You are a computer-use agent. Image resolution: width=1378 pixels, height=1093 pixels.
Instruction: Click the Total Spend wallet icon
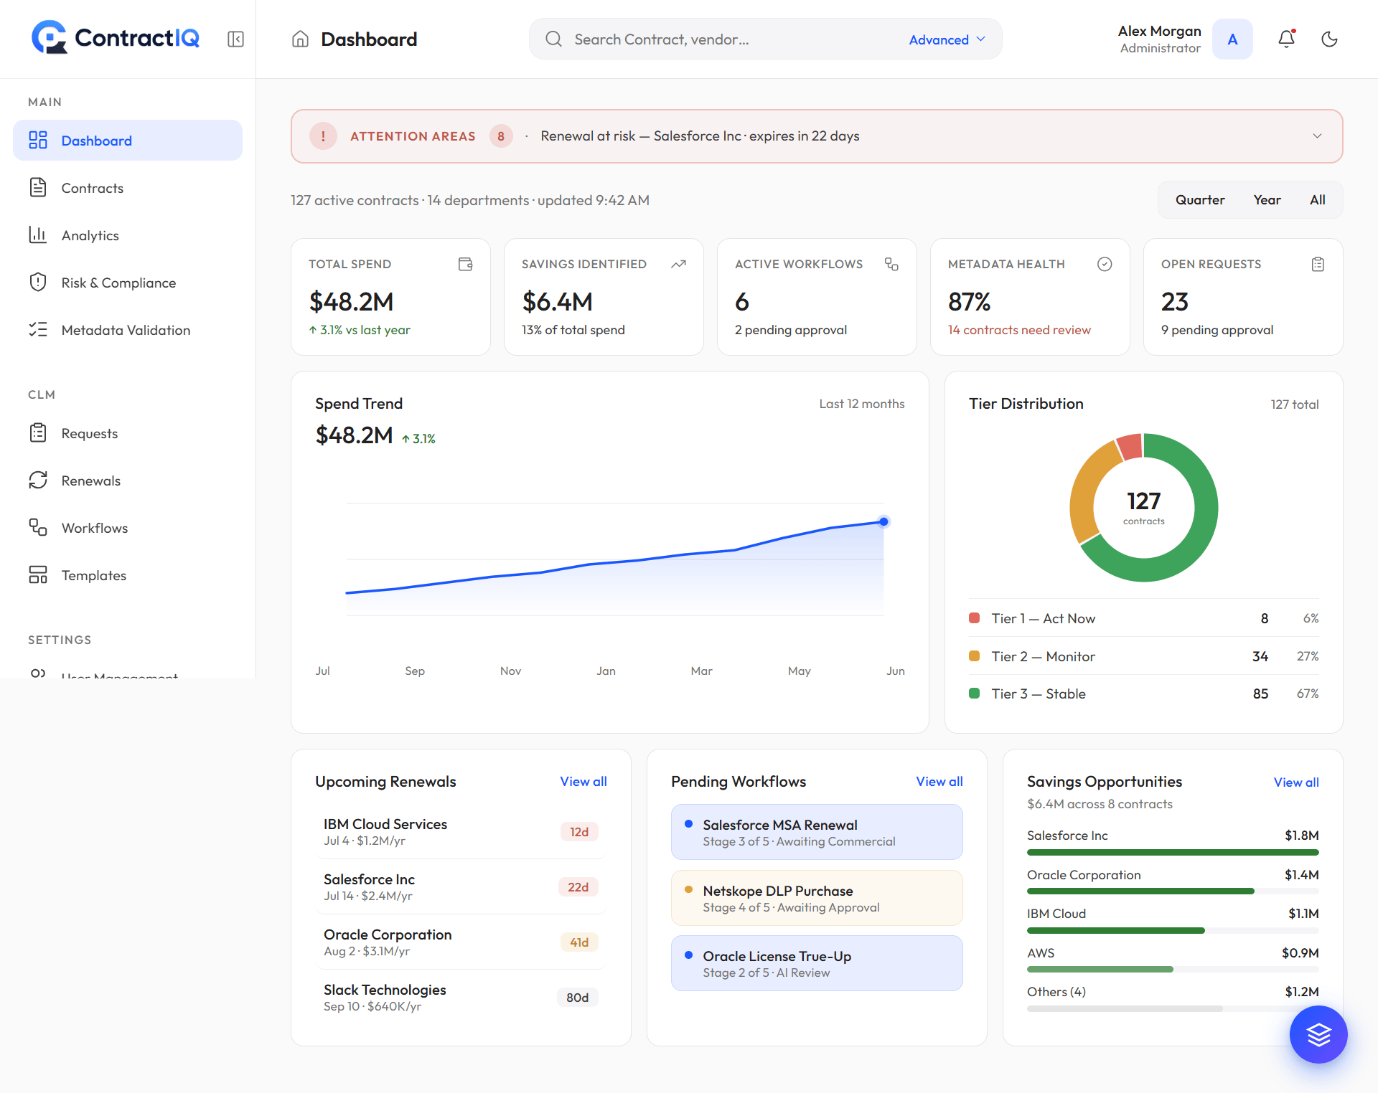click(x=466, y=264)
